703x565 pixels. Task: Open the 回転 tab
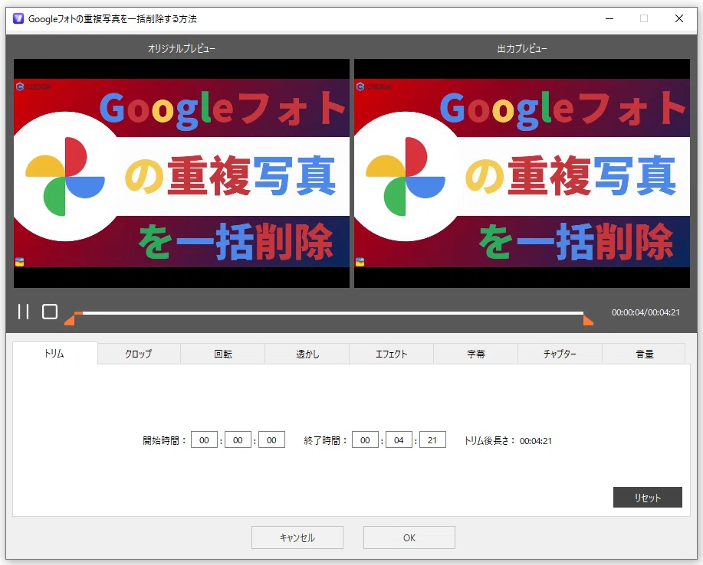[223, 354]
